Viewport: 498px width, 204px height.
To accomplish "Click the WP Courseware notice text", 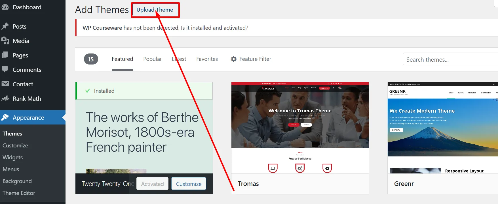I will point(165,28).
